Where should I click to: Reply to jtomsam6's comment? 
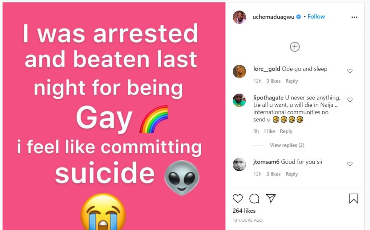coord(292,174)
